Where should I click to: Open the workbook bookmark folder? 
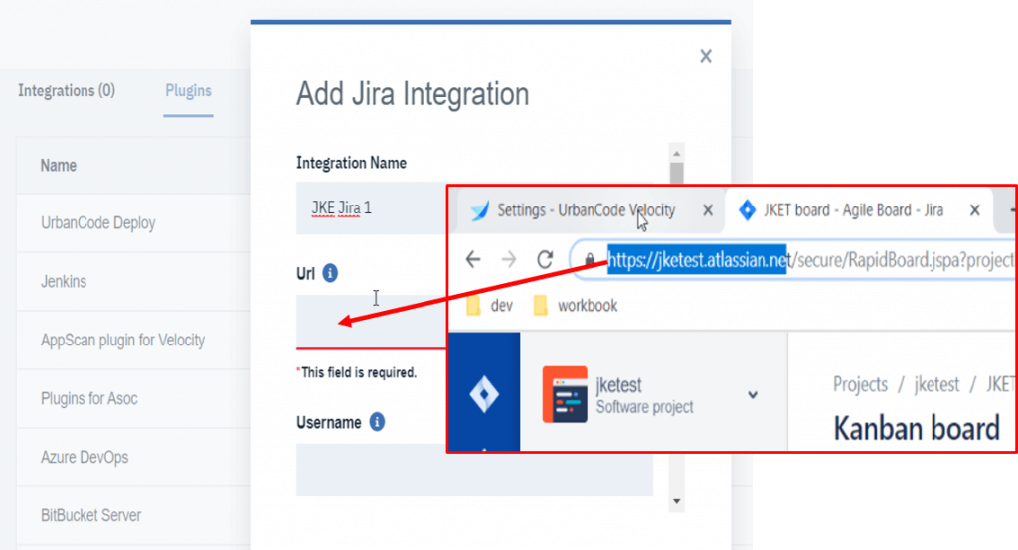tap(576, 306)
